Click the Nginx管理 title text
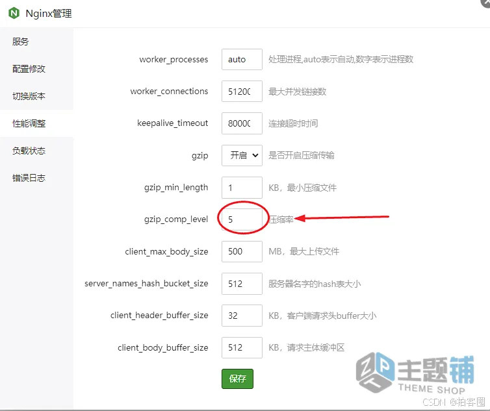This screenshot has height=411, width=490. (x=49, y=14)
